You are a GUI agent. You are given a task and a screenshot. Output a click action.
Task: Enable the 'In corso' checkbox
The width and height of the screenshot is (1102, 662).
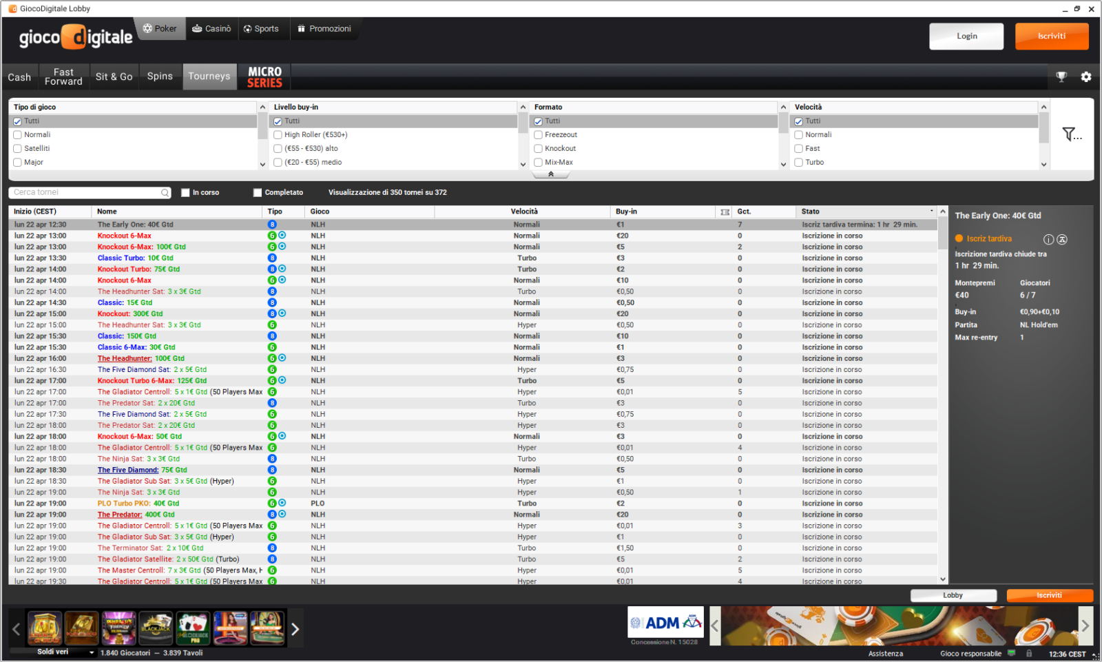coord(185,193)
